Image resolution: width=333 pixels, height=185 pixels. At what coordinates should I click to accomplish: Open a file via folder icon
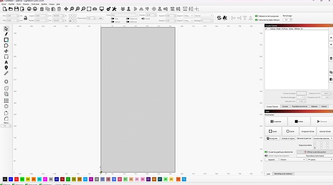click(11, 9)
